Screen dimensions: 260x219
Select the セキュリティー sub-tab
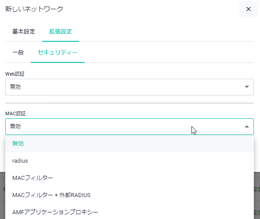coord(58,52)
